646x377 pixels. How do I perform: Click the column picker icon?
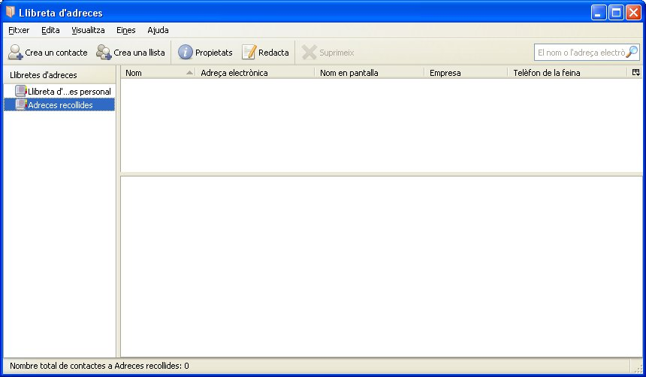pyautogui.click(x=636, y=73)
